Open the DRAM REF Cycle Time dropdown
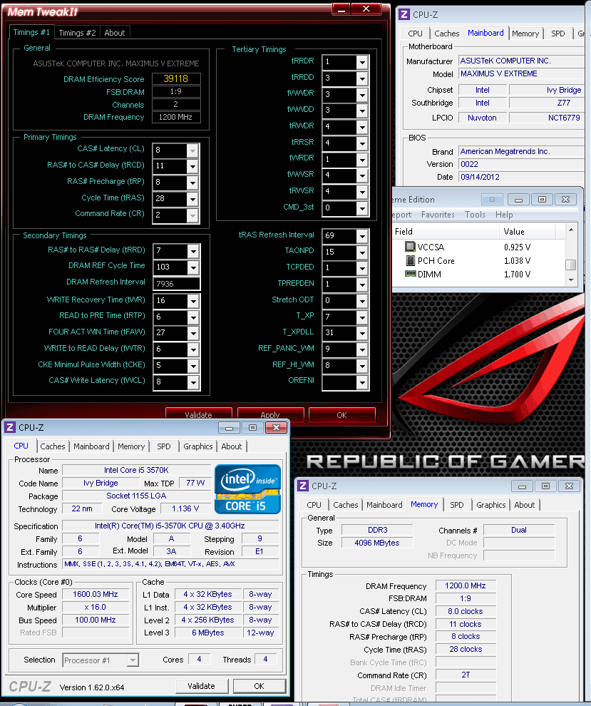591x706 pixels. click(193, 267)
